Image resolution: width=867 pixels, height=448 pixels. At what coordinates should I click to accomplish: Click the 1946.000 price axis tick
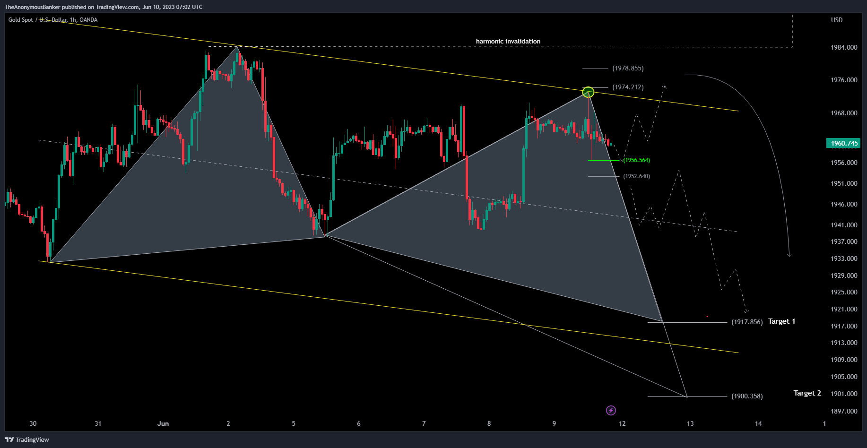(x=844, y=204)
